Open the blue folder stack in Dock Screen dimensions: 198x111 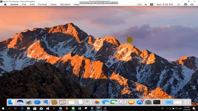(169, 102)
